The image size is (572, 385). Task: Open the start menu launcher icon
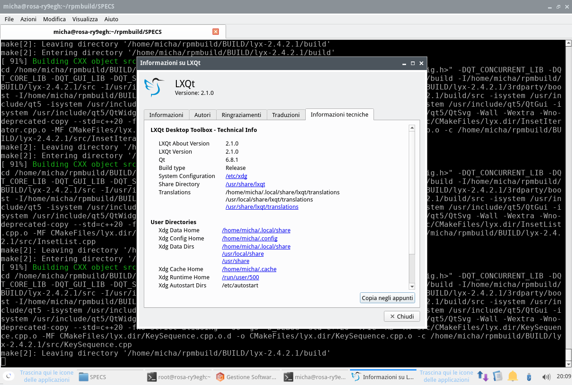[x=8, y=376]
